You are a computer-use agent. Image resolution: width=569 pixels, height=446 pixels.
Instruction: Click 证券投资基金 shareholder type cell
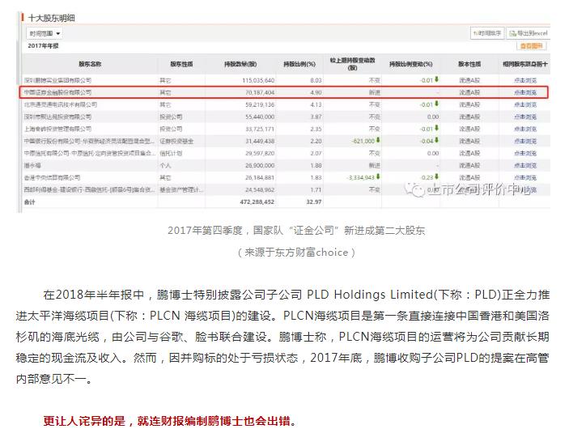click(x=176, y=141)
